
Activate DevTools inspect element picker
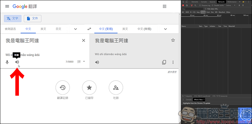click(183, 2)
